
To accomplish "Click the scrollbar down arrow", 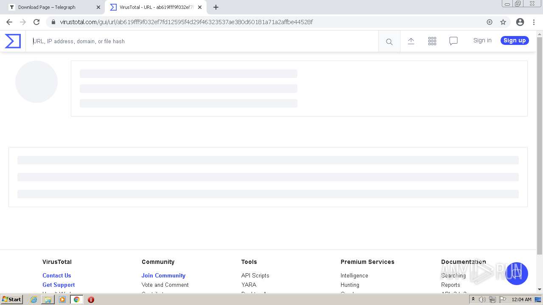I will click(x=540, y=290).
